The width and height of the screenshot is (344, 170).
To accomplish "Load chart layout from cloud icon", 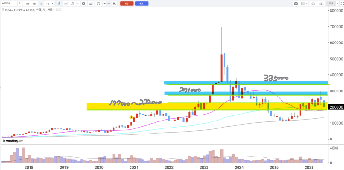I will [313, 4].
